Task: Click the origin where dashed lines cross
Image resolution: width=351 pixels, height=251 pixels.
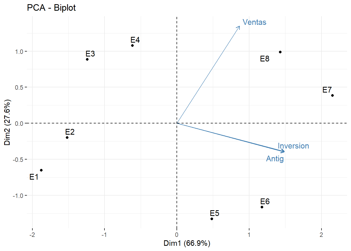Action: click(x=177, y=123)
